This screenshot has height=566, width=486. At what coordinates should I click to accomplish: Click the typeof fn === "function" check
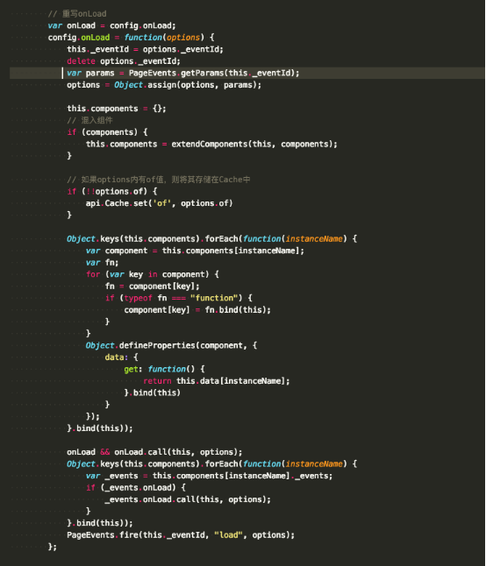(x=179, y=298)
